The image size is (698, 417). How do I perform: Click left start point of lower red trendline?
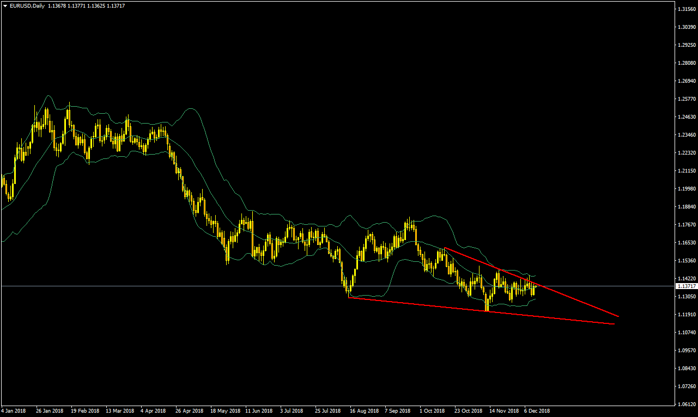pos(349,297)
